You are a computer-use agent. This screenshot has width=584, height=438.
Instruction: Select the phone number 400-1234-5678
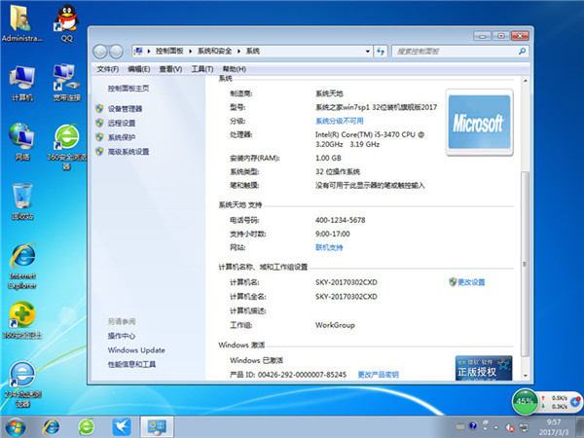340,220
